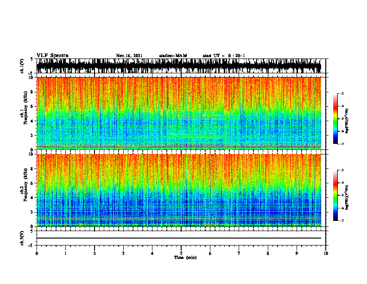The image size is (367, 284).
Task: Click the 'VLF Spectra' title text
Action: point(52,56)
